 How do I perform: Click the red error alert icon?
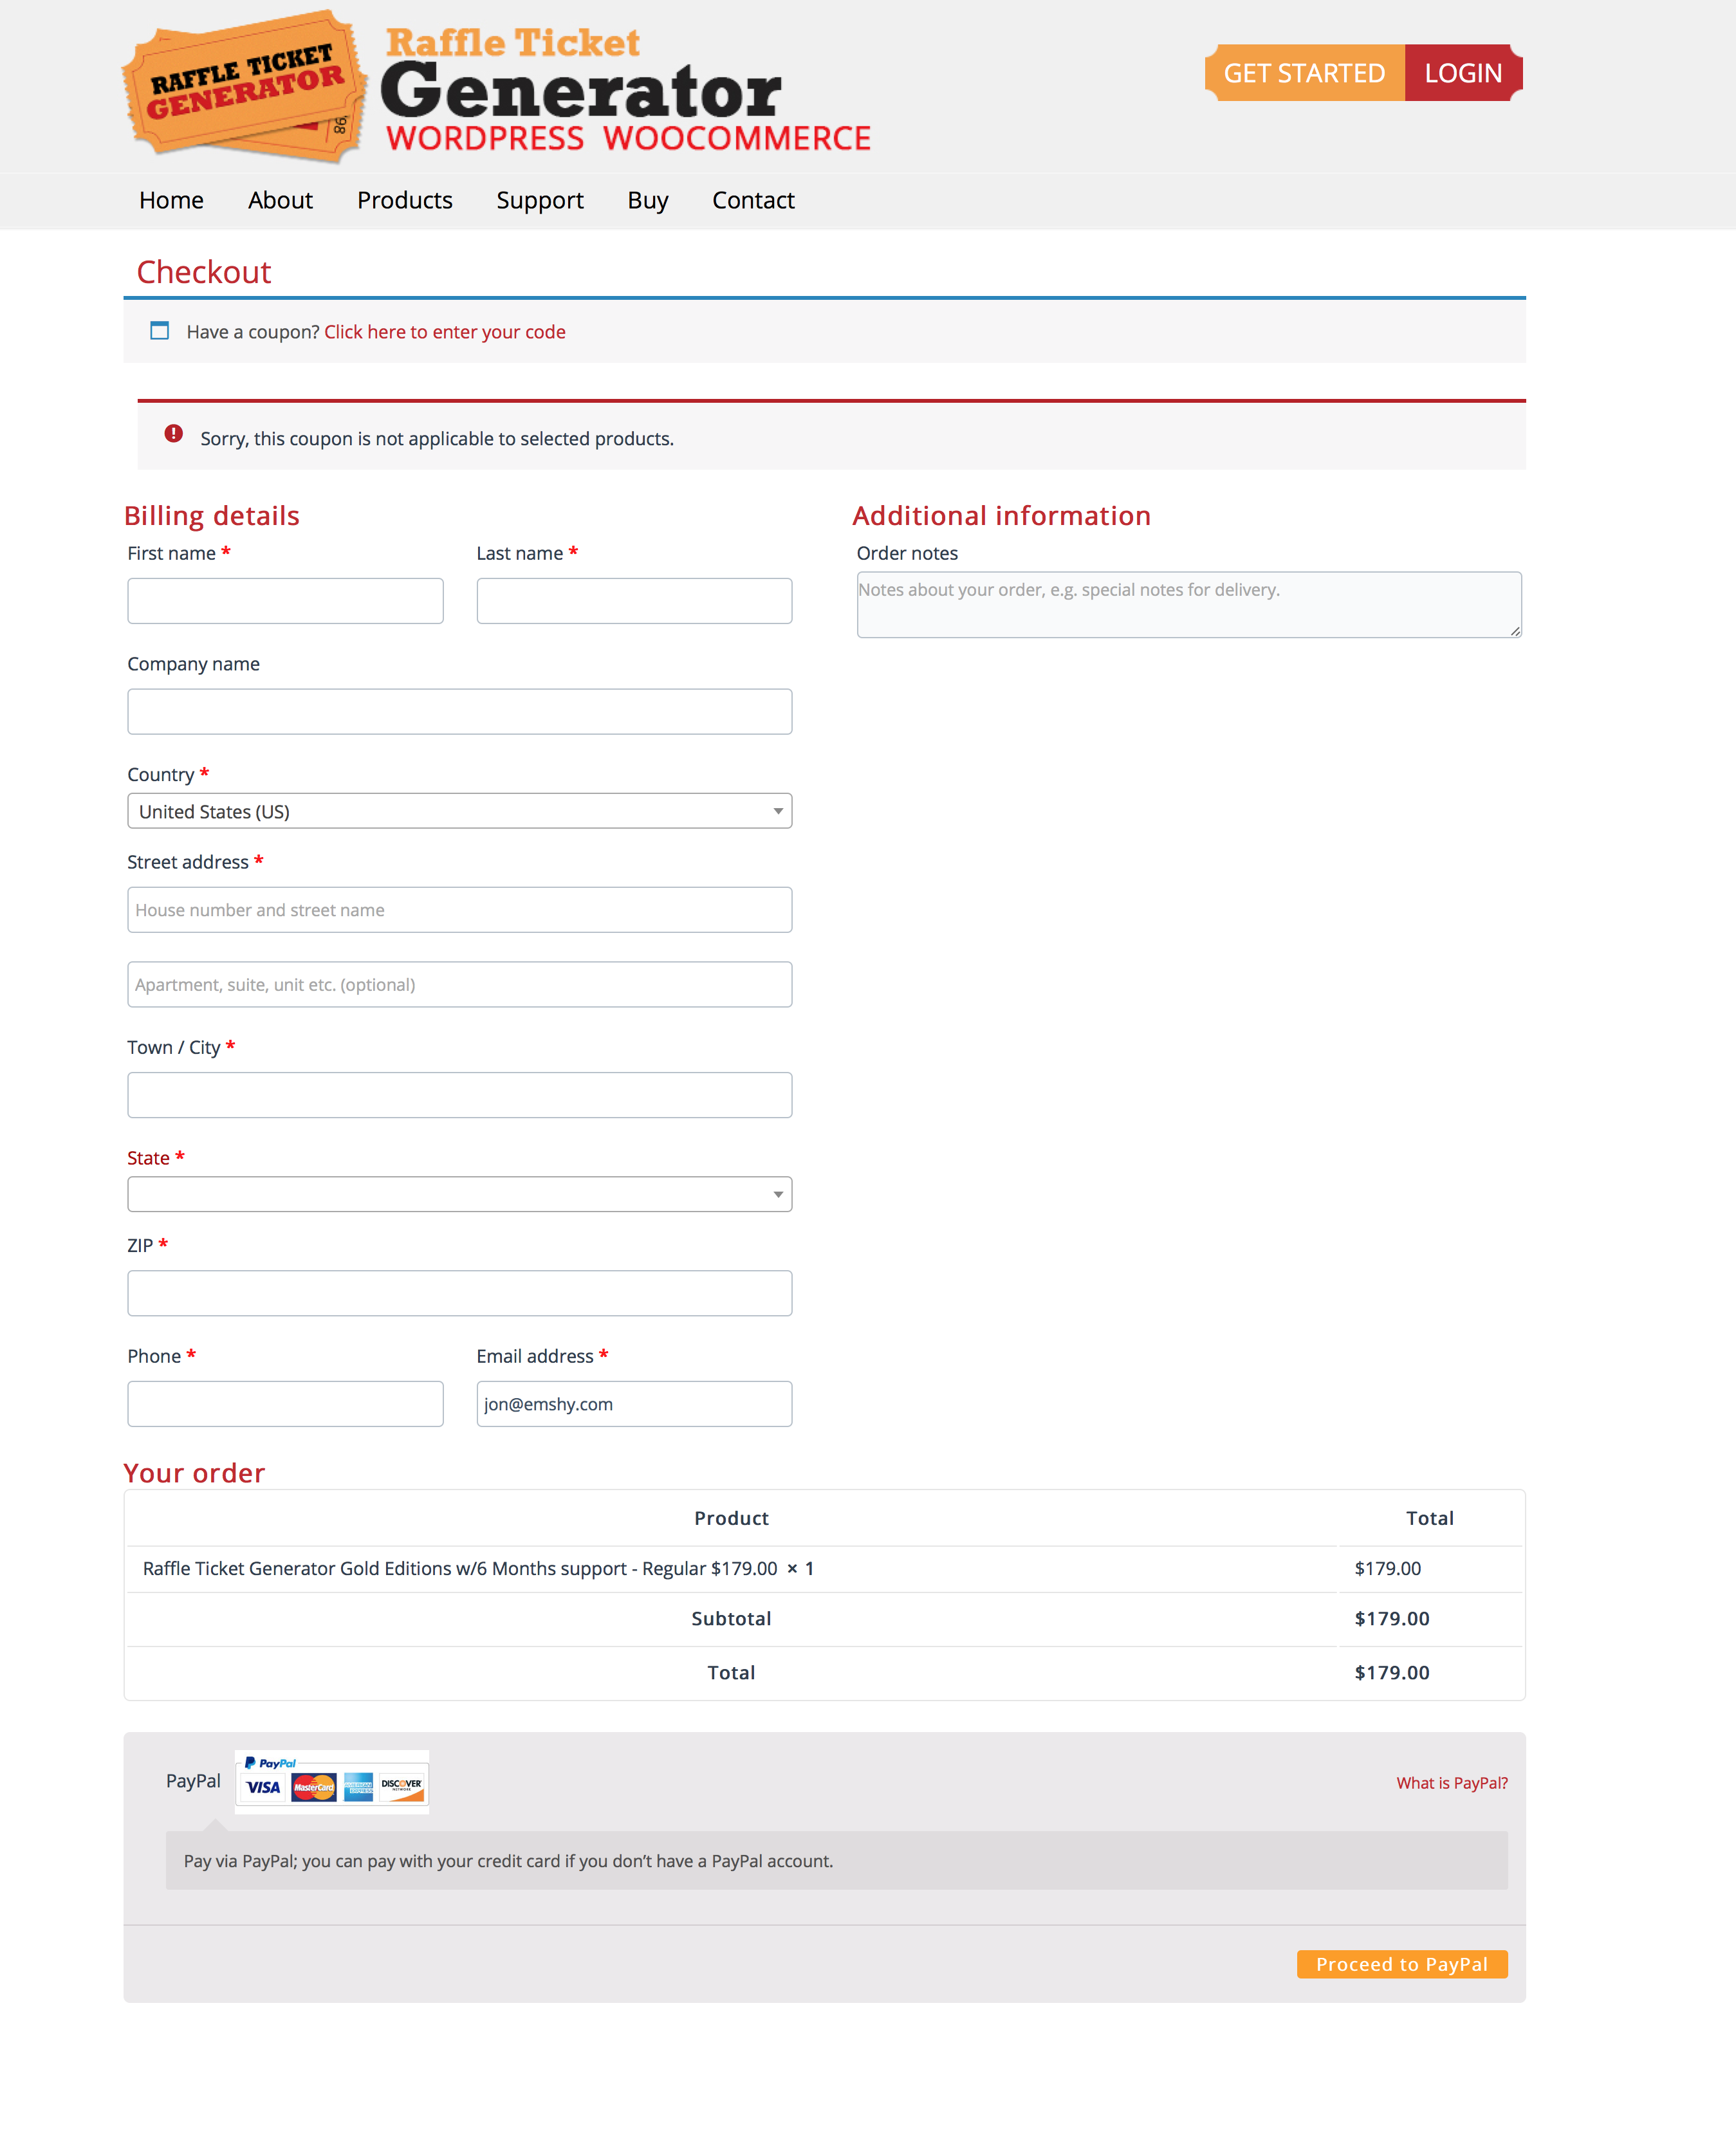(x=174, y=434)
